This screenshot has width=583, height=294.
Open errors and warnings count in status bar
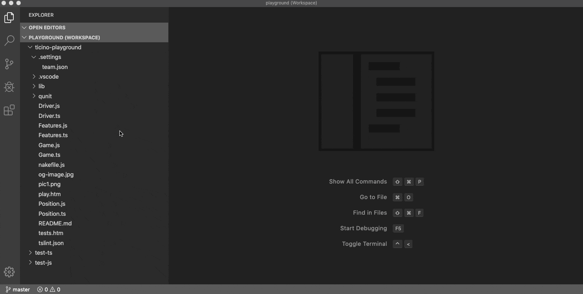[x=49, y=290]
